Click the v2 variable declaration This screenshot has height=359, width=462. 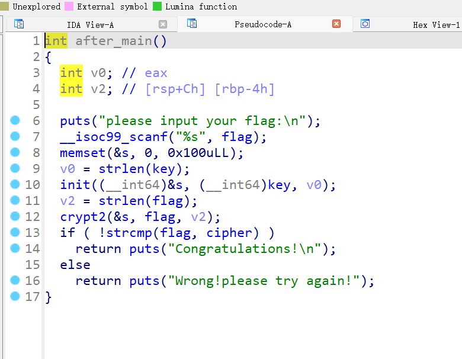click(x=98, y=89)
